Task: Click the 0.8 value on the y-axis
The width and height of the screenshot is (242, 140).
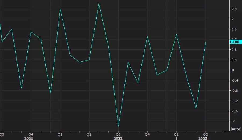Action: 234,50
